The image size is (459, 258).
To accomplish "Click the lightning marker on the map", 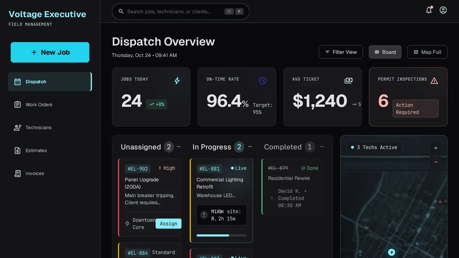I will coord(391,252).
